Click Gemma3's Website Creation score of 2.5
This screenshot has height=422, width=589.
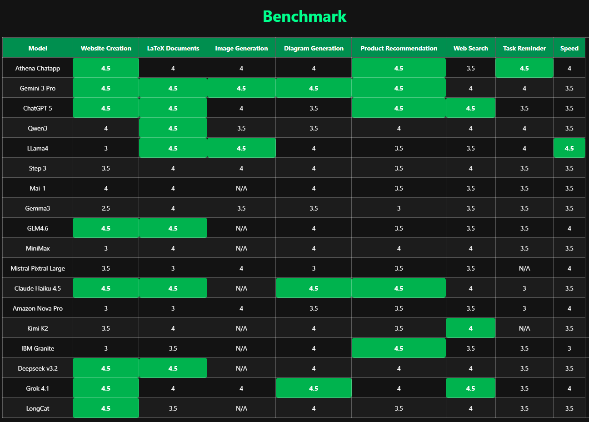click(106, 208)
